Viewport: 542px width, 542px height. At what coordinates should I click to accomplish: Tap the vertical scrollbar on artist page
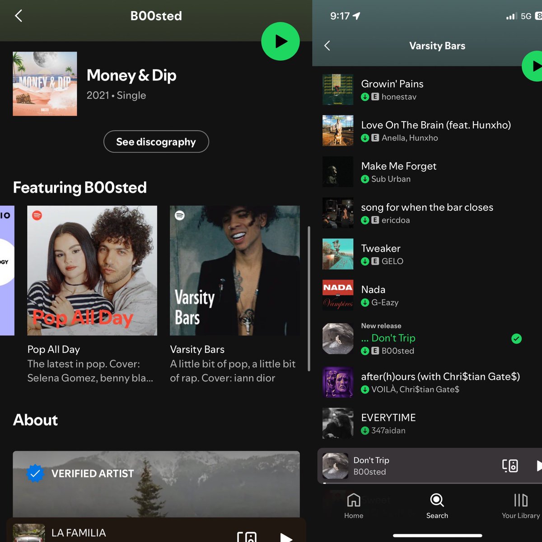pyautogui.click(x=309, y=299)
